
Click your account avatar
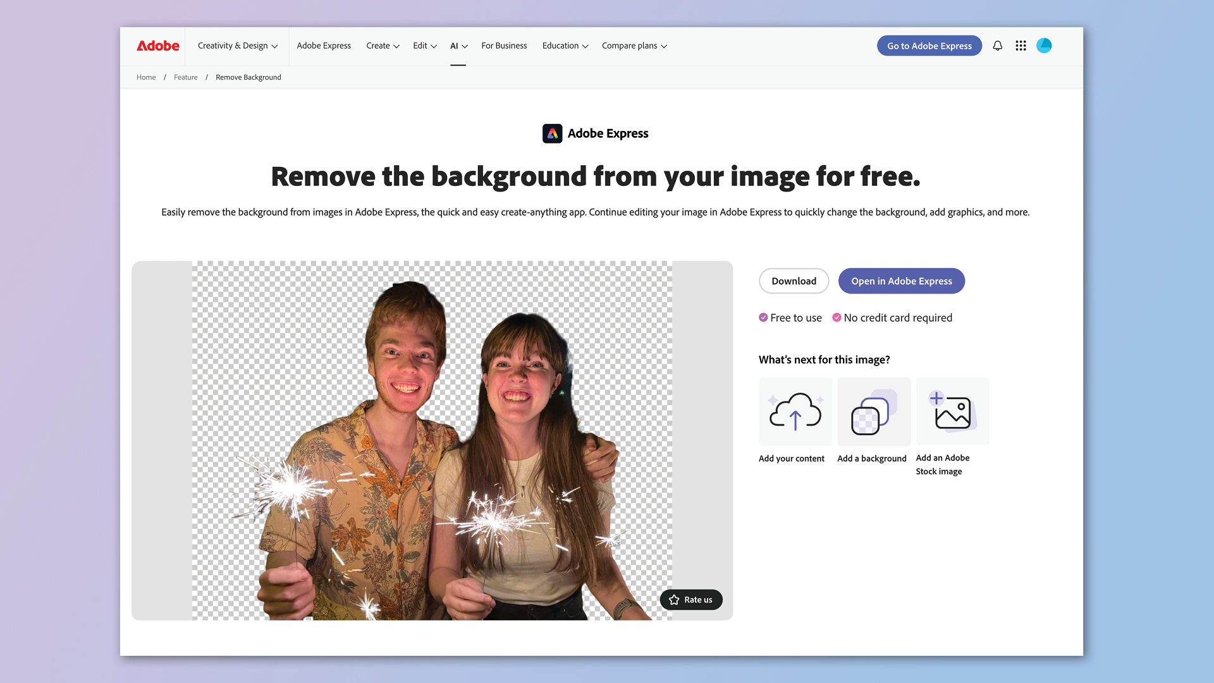[1044, 46]
